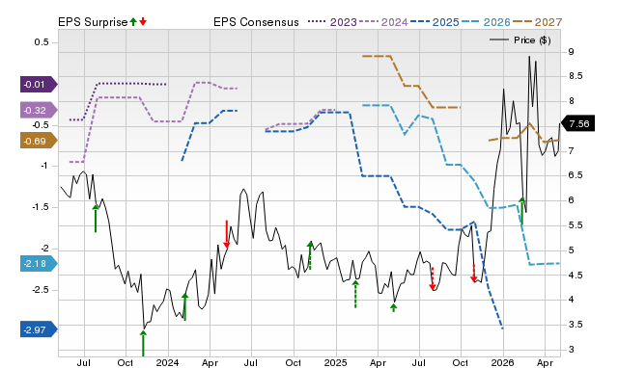Click the 2025 EPS consensus legend entry
Viewport: 618px width, 368px height.
[x=435, y=22]
